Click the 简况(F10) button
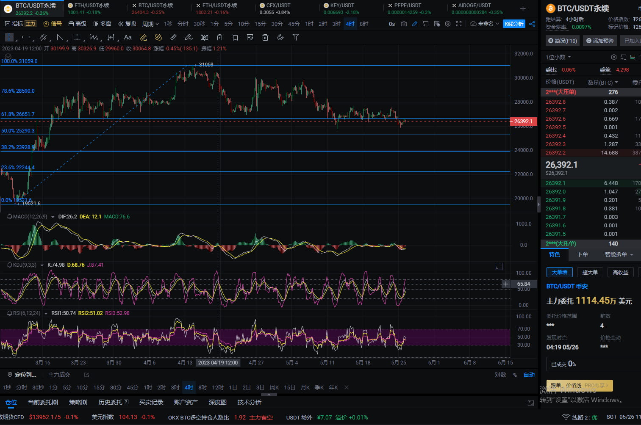641x425 pixels. [x=562, y=41]
